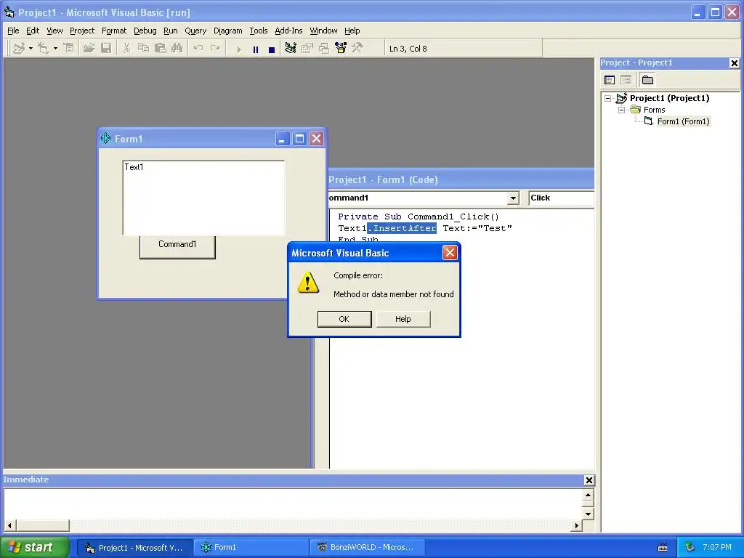Click the Redo arrow icon
This screenshot has height=558, width=744.
(x=215, y=49)
